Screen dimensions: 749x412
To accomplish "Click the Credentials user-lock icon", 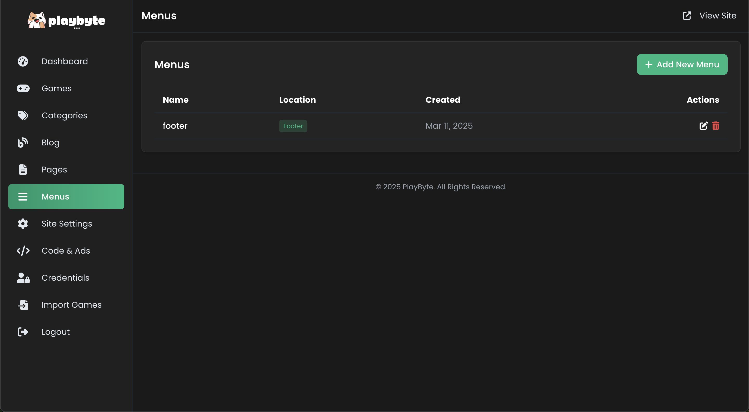I will (23, 278).
